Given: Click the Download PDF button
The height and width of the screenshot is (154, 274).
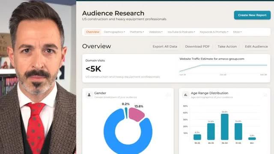Looking at the screenshot, I should (197, 47).
